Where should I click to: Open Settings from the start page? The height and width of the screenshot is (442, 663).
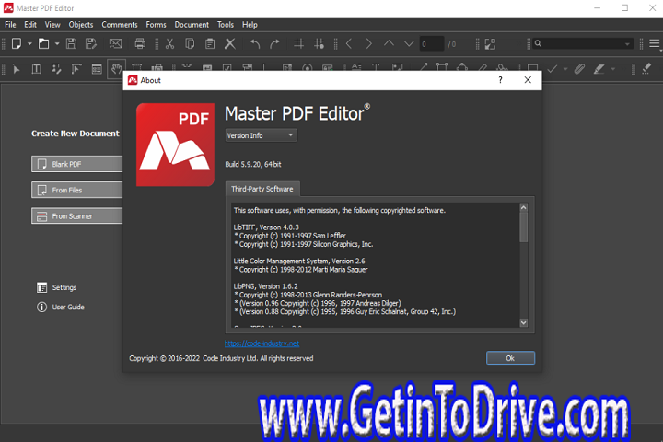[57, 287]
